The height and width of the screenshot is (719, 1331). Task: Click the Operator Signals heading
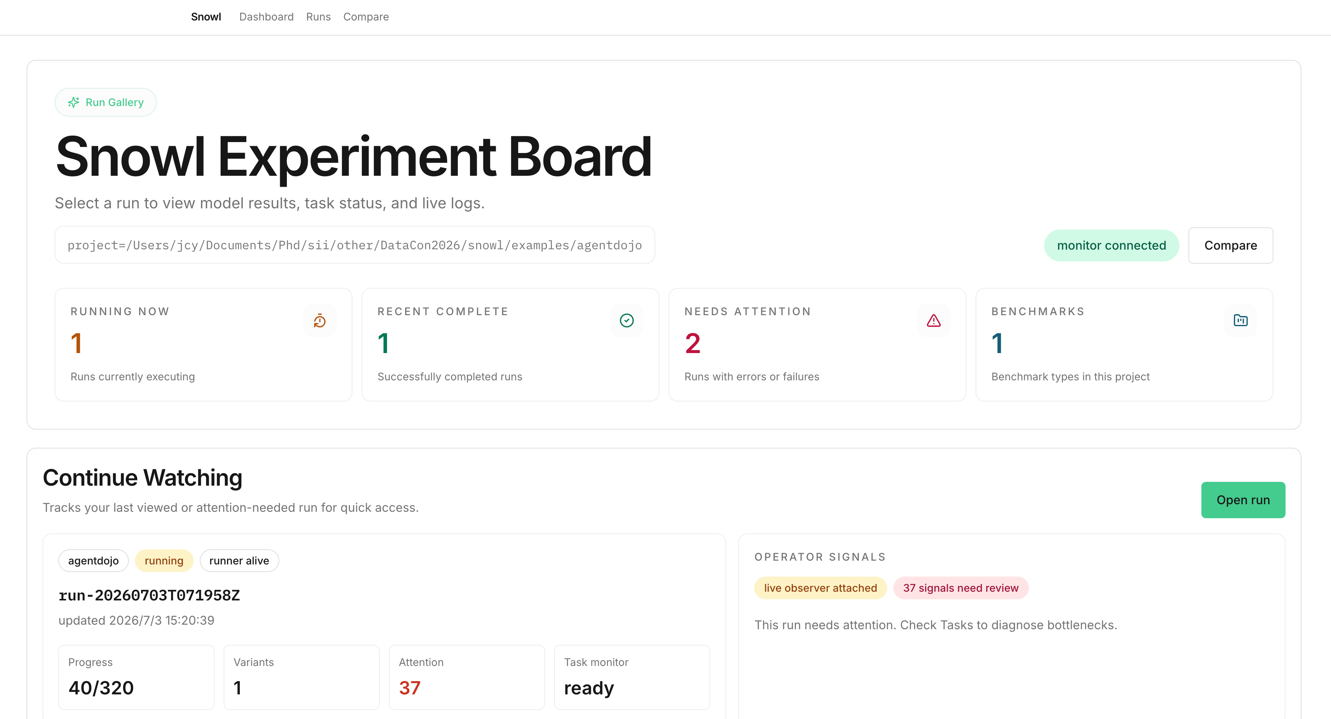click(820, 557)
